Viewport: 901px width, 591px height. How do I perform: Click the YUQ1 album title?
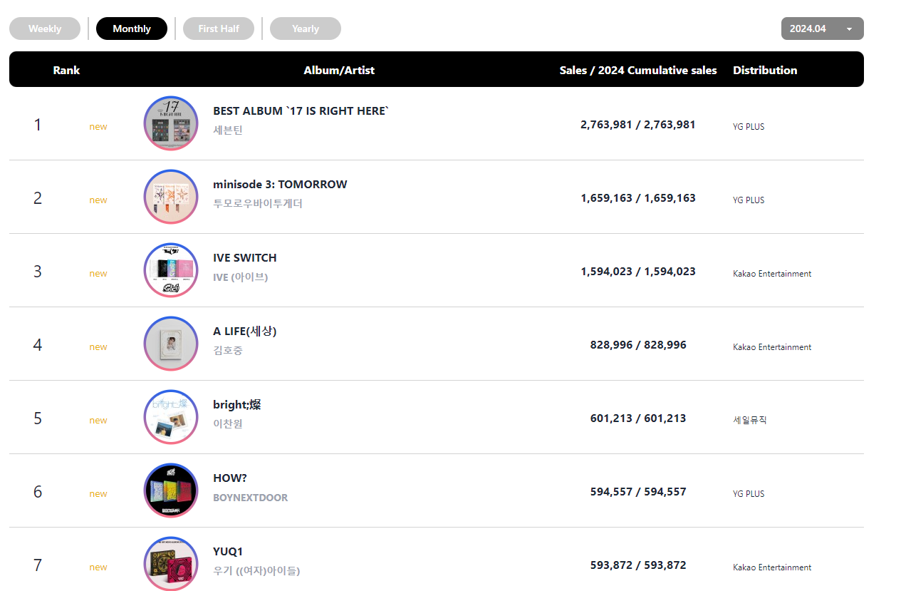(x=228, y=551)
